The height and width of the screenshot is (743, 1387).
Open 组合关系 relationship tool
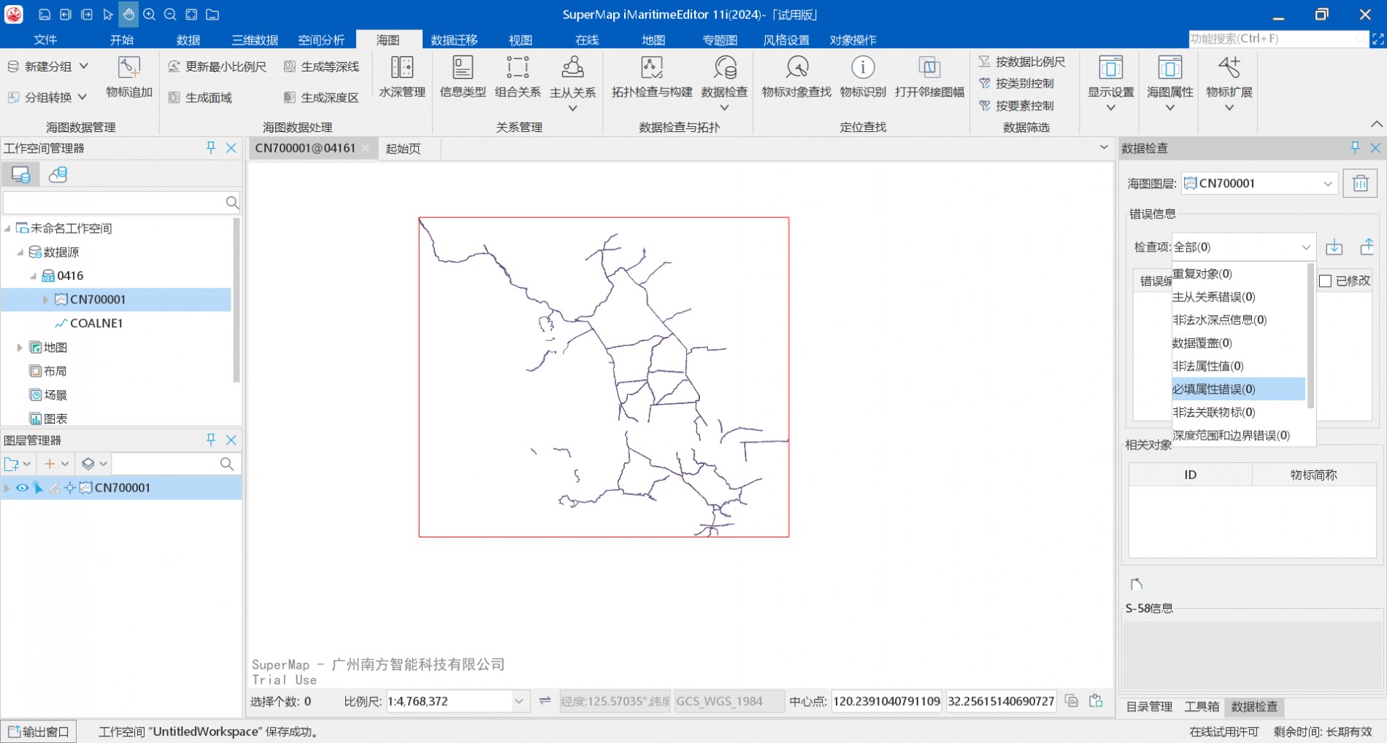tap(518, 77)
